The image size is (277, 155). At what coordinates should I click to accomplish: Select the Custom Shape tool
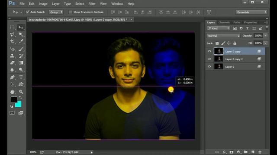point(21,84)
